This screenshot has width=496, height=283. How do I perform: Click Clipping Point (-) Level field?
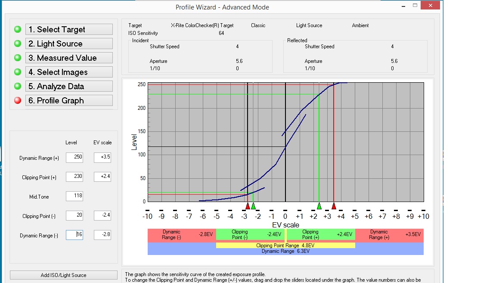[x=74, y=215]
